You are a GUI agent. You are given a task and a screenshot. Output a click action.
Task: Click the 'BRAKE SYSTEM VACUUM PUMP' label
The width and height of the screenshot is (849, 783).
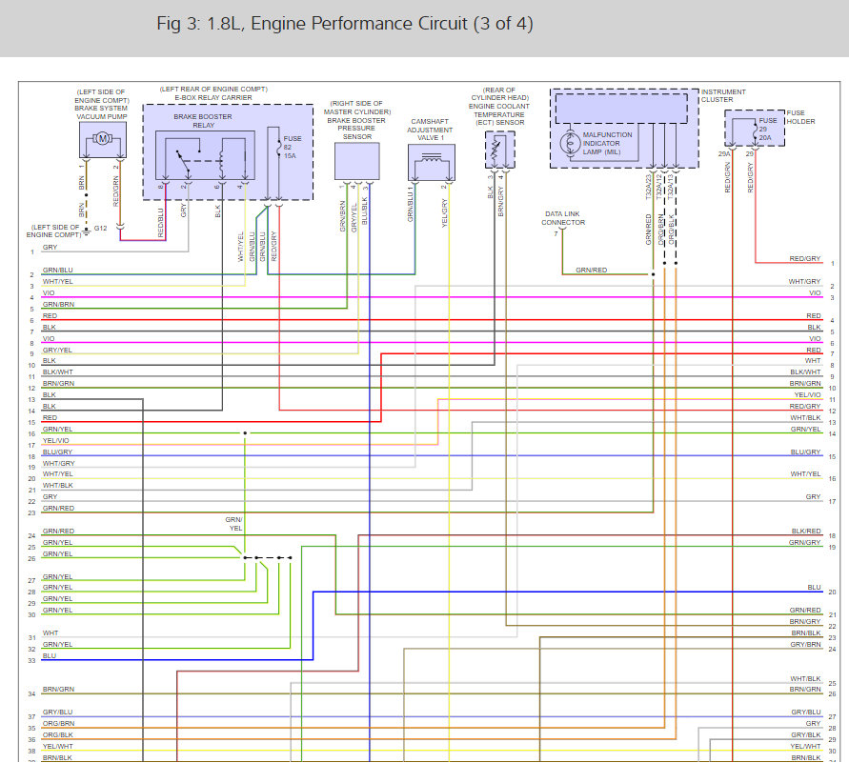tap(101, 112)
